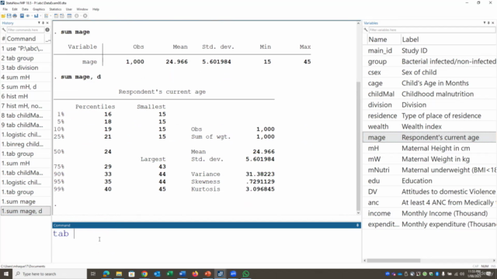Screen dimensions: 497x279
Task: Click the Do-file Editor toolbar icon
Action: tap(47, 15)
